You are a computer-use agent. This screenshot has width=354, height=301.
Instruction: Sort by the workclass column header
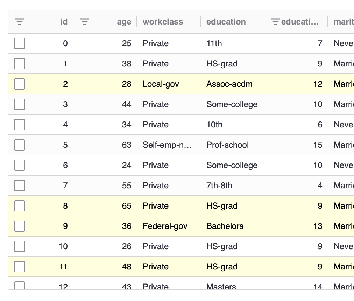point(163,22)
